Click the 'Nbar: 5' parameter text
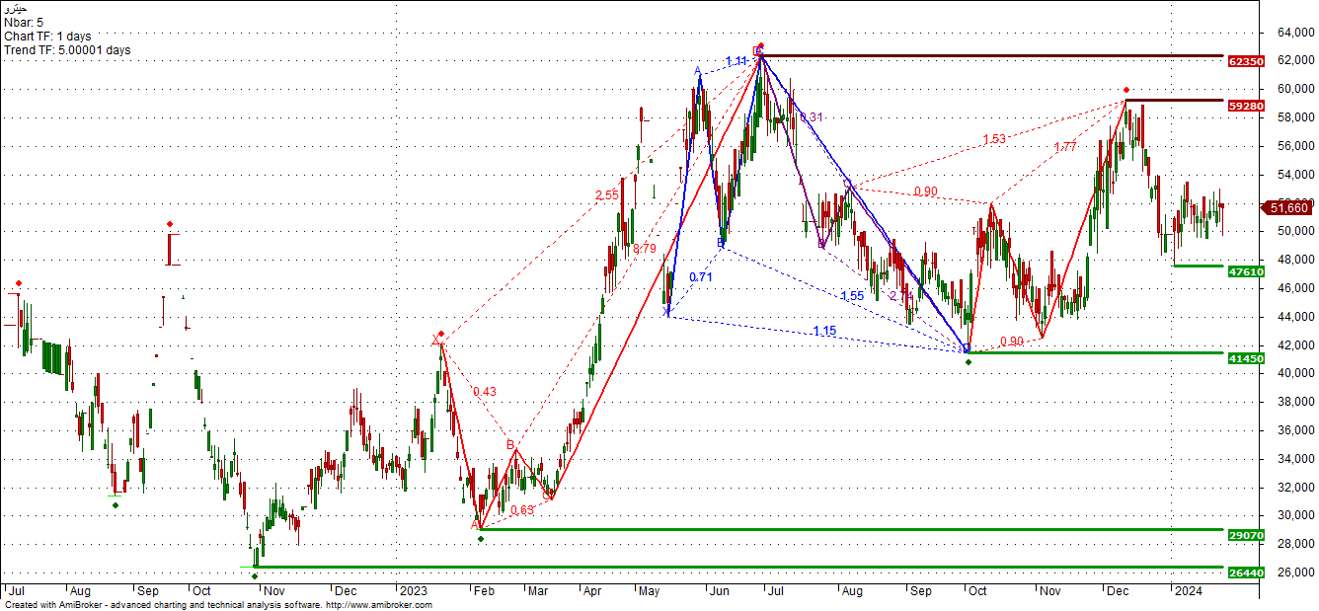The height and width of the screenshot is (611, 1319). point(24,22)
